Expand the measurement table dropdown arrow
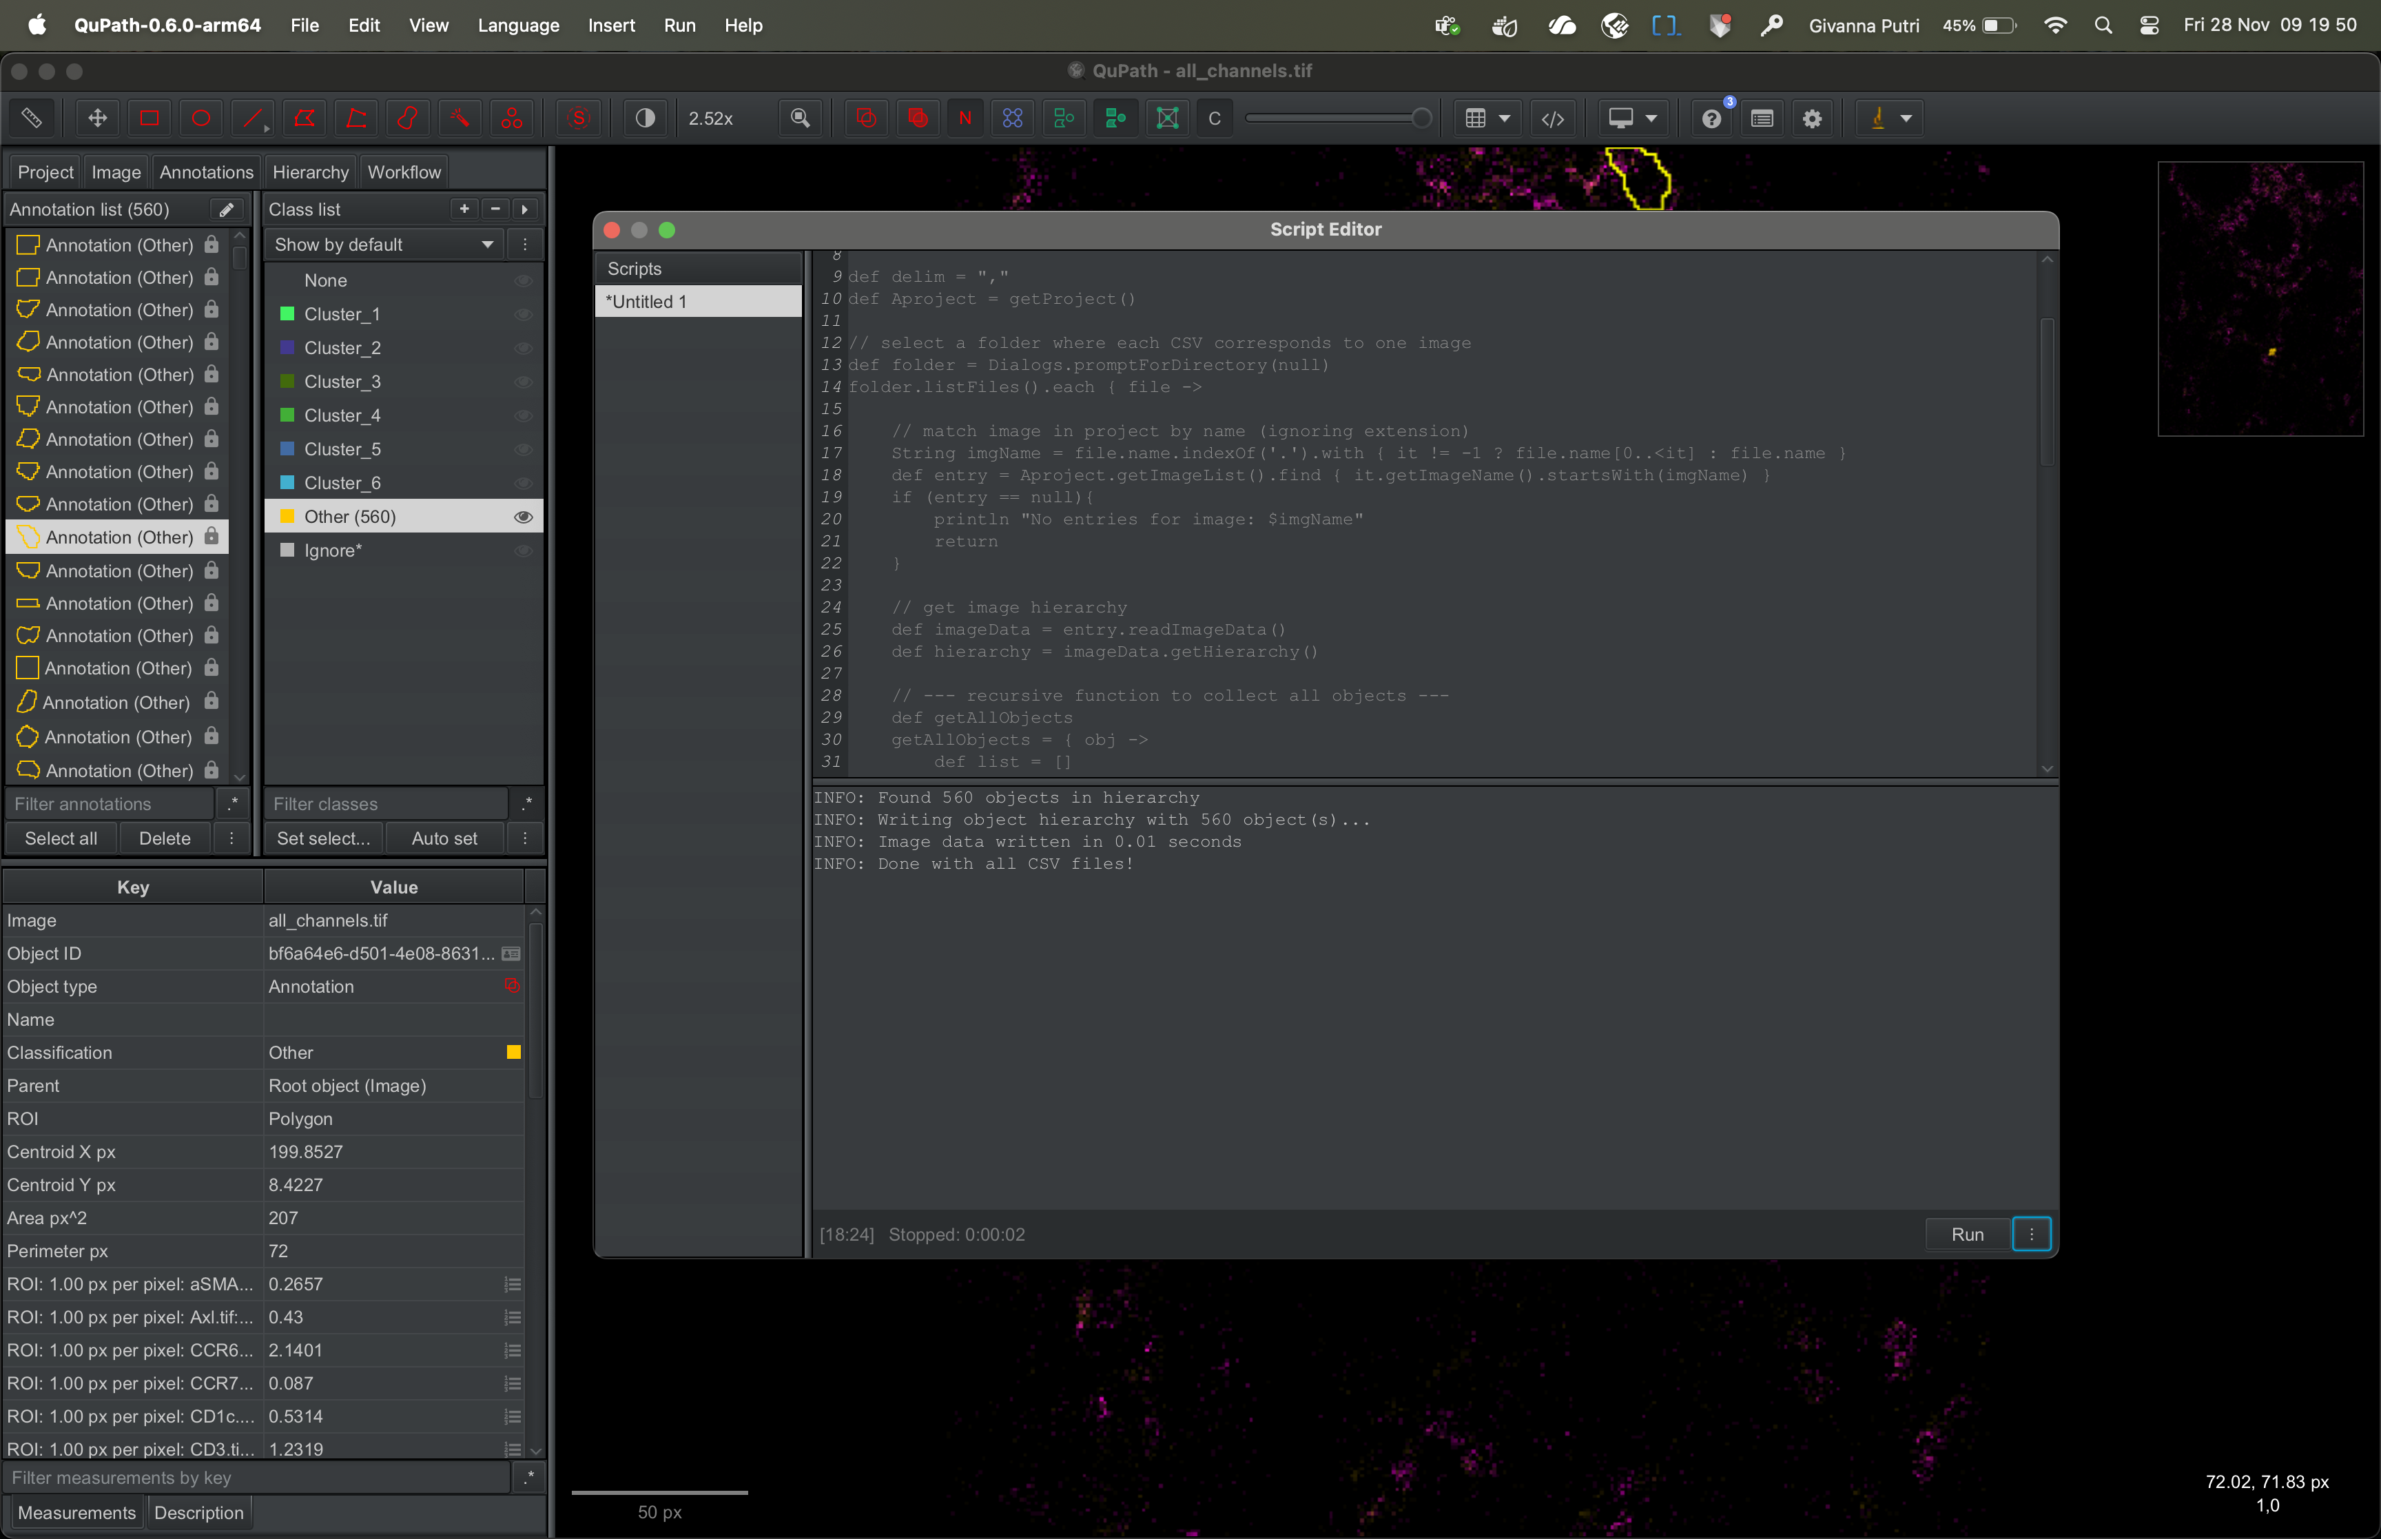 pyautogui.click(x=1504, y=118)
